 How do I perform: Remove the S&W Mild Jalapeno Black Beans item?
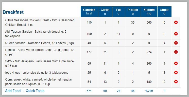click(x=176, y=63)
